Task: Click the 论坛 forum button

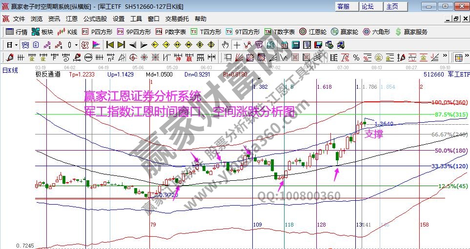Action: 368,6
